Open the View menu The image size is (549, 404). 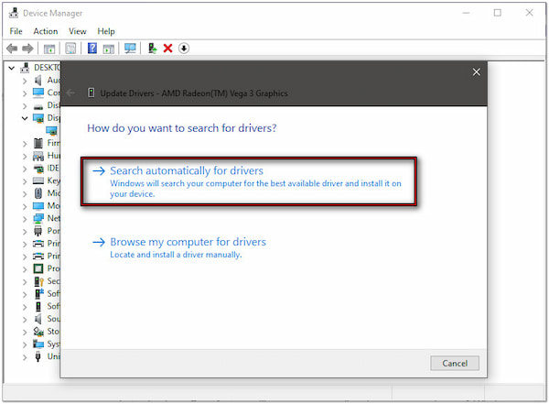pos(78,31)
